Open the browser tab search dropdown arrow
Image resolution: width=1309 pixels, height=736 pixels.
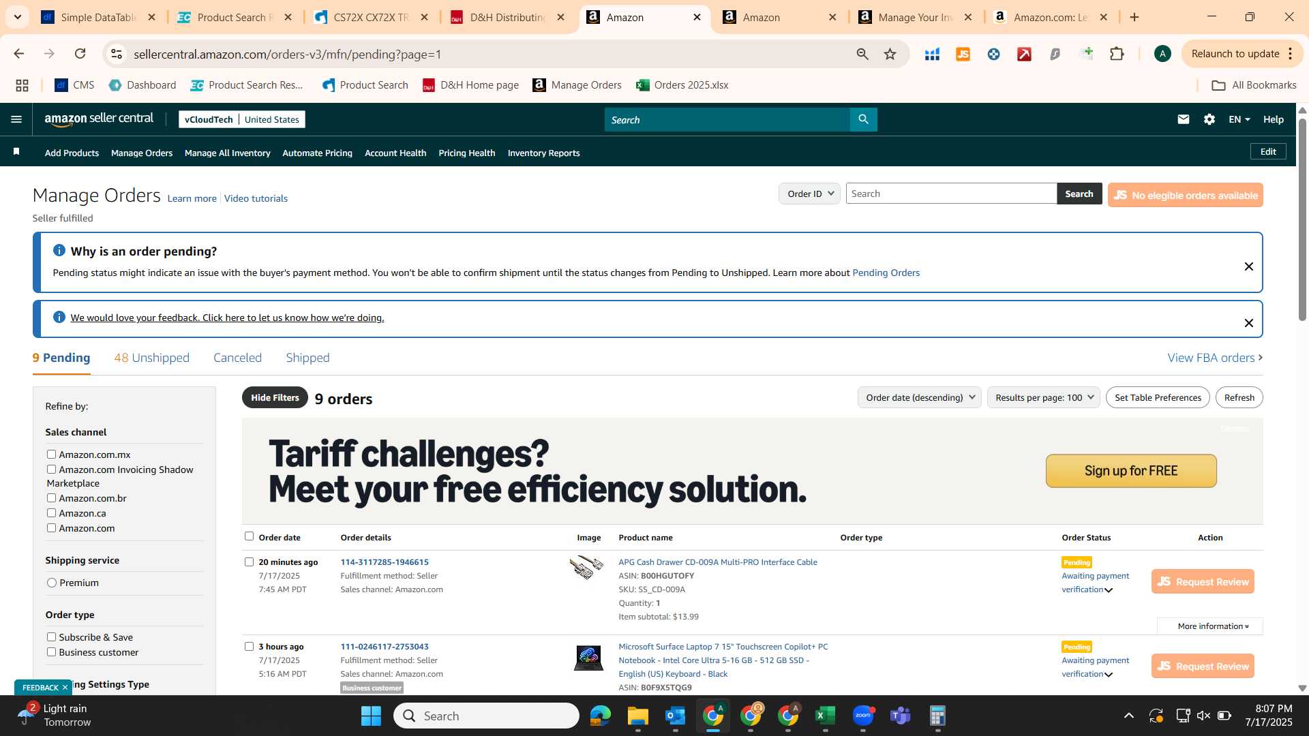pos(18,17)
